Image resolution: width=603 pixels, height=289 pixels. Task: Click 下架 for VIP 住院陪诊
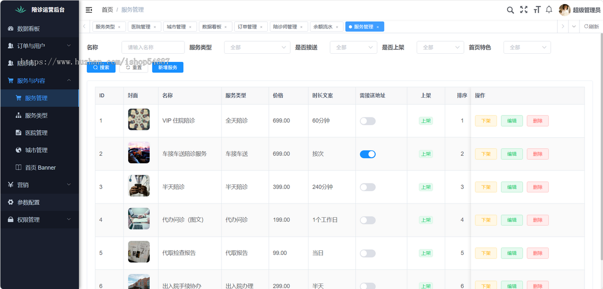[x=486, y=121]
